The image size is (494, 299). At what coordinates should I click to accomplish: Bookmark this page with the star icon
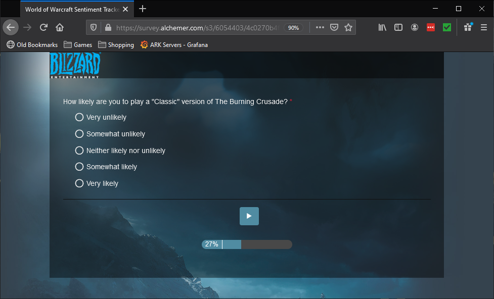point(348,28)
